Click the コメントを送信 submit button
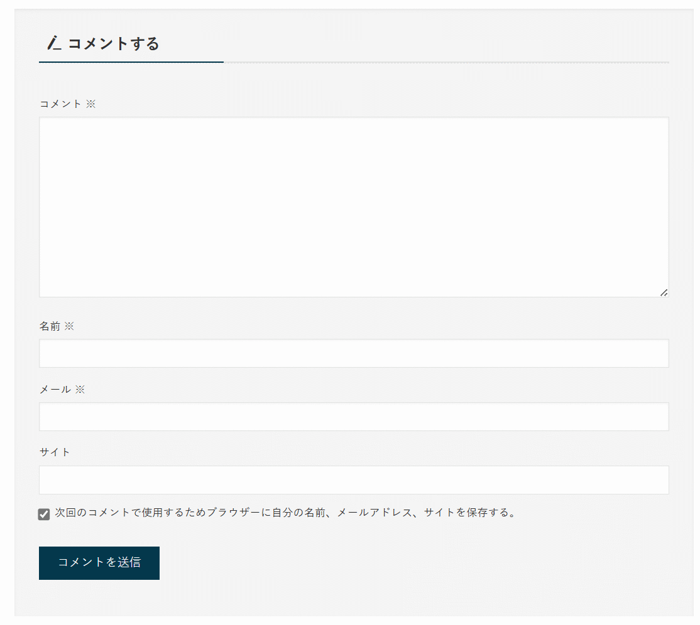 (x=99, y=563)
